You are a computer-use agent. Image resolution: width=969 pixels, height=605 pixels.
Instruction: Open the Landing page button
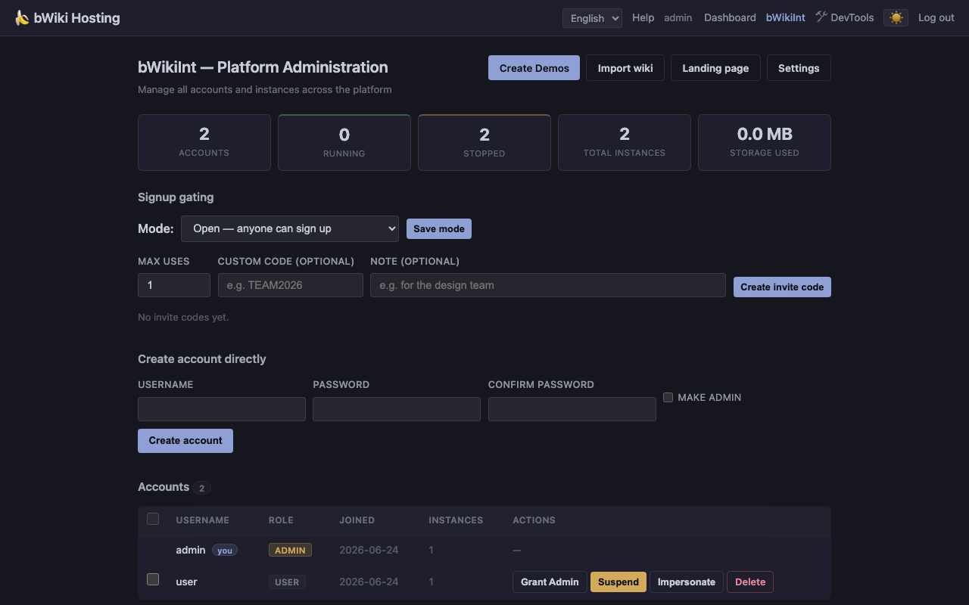(715, 68)
